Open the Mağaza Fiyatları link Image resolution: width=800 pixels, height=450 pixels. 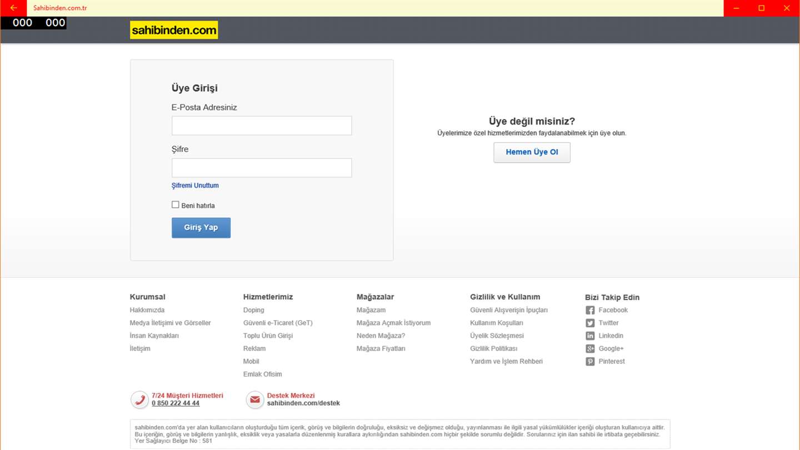[x=381, y=348]
